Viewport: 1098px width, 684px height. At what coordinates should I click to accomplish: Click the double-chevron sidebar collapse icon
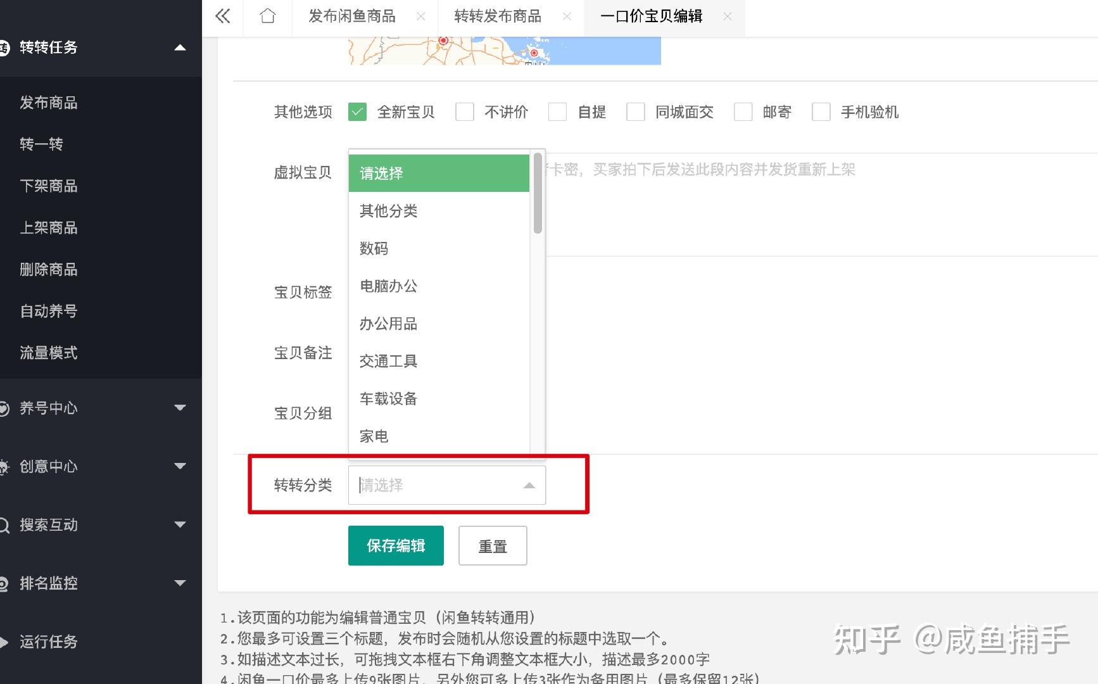point(222,16)
